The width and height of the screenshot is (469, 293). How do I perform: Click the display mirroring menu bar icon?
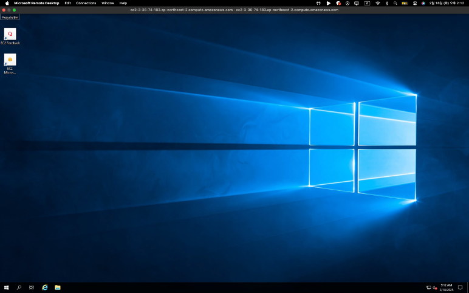click(357, 3)
